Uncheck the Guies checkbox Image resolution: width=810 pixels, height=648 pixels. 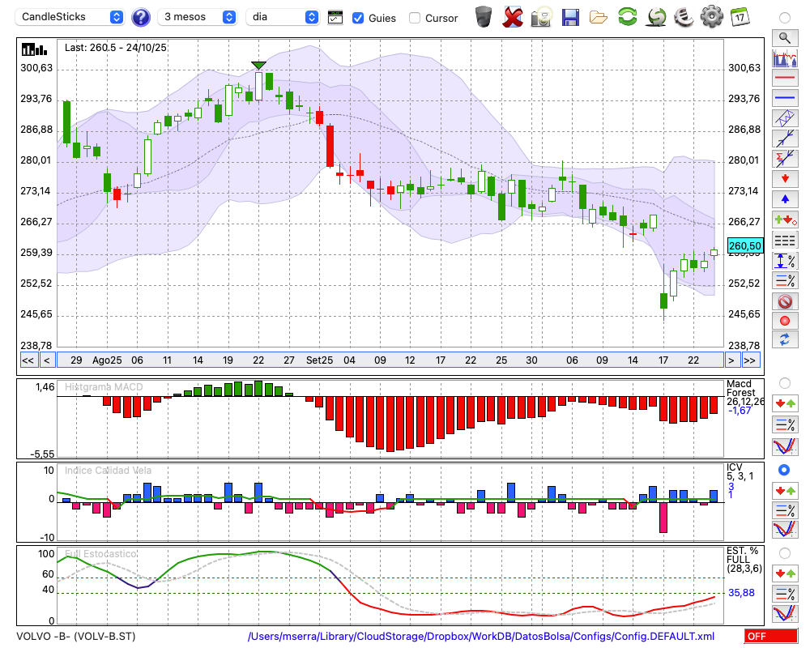[358, 18]
